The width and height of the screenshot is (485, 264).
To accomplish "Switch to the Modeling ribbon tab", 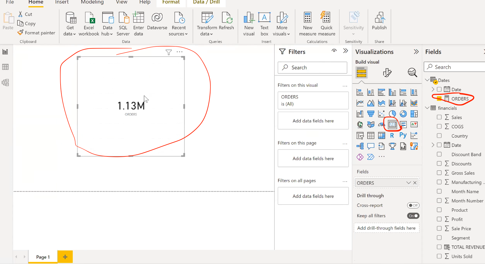I will pyautogui.click(x=92, y=2).
